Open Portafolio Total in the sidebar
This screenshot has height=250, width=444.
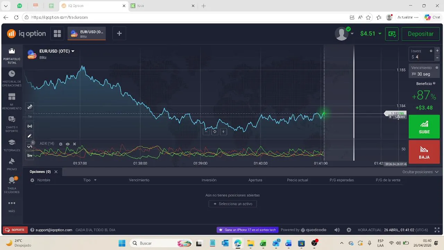(x=12, y=56)
